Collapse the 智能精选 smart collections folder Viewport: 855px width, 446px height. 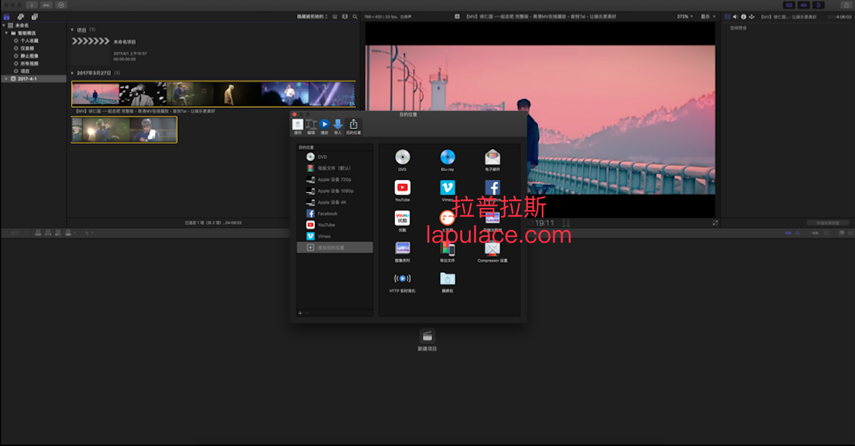(6, 32)
